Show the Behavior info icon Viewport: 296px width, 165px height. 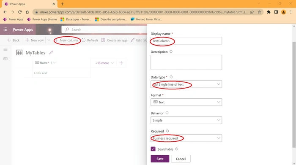167,113
